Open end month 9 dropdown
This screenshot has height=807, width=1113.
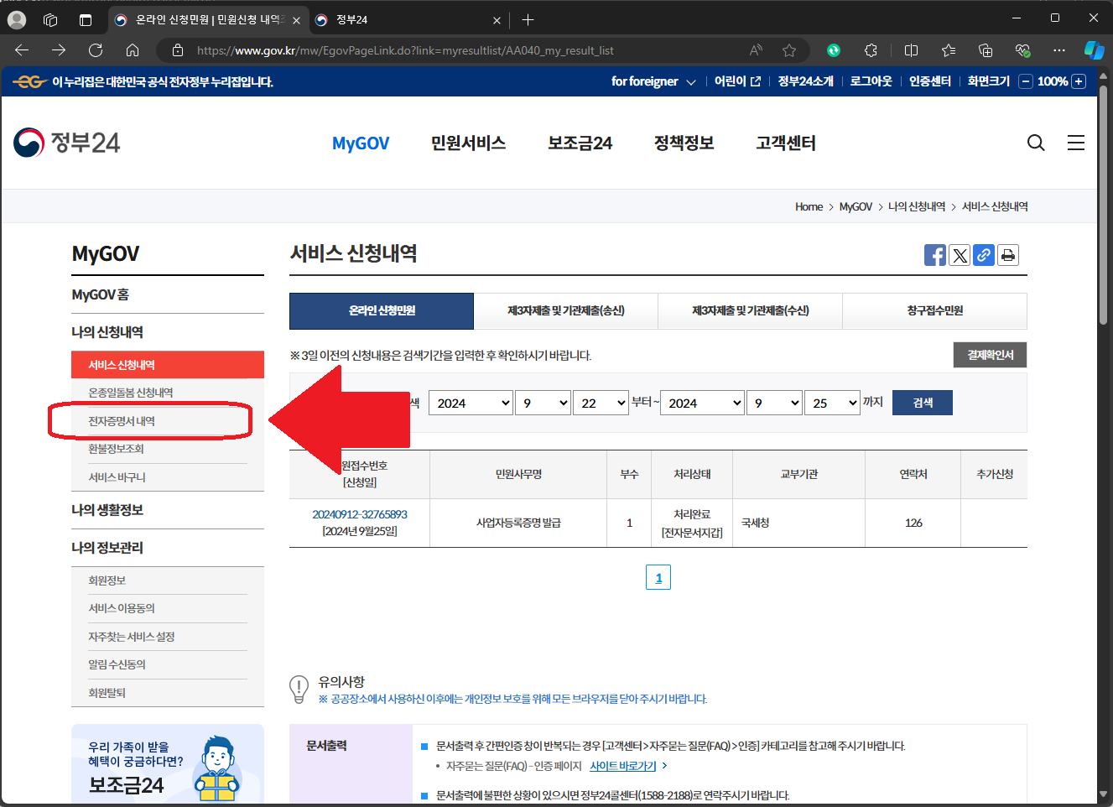[774, 403]
